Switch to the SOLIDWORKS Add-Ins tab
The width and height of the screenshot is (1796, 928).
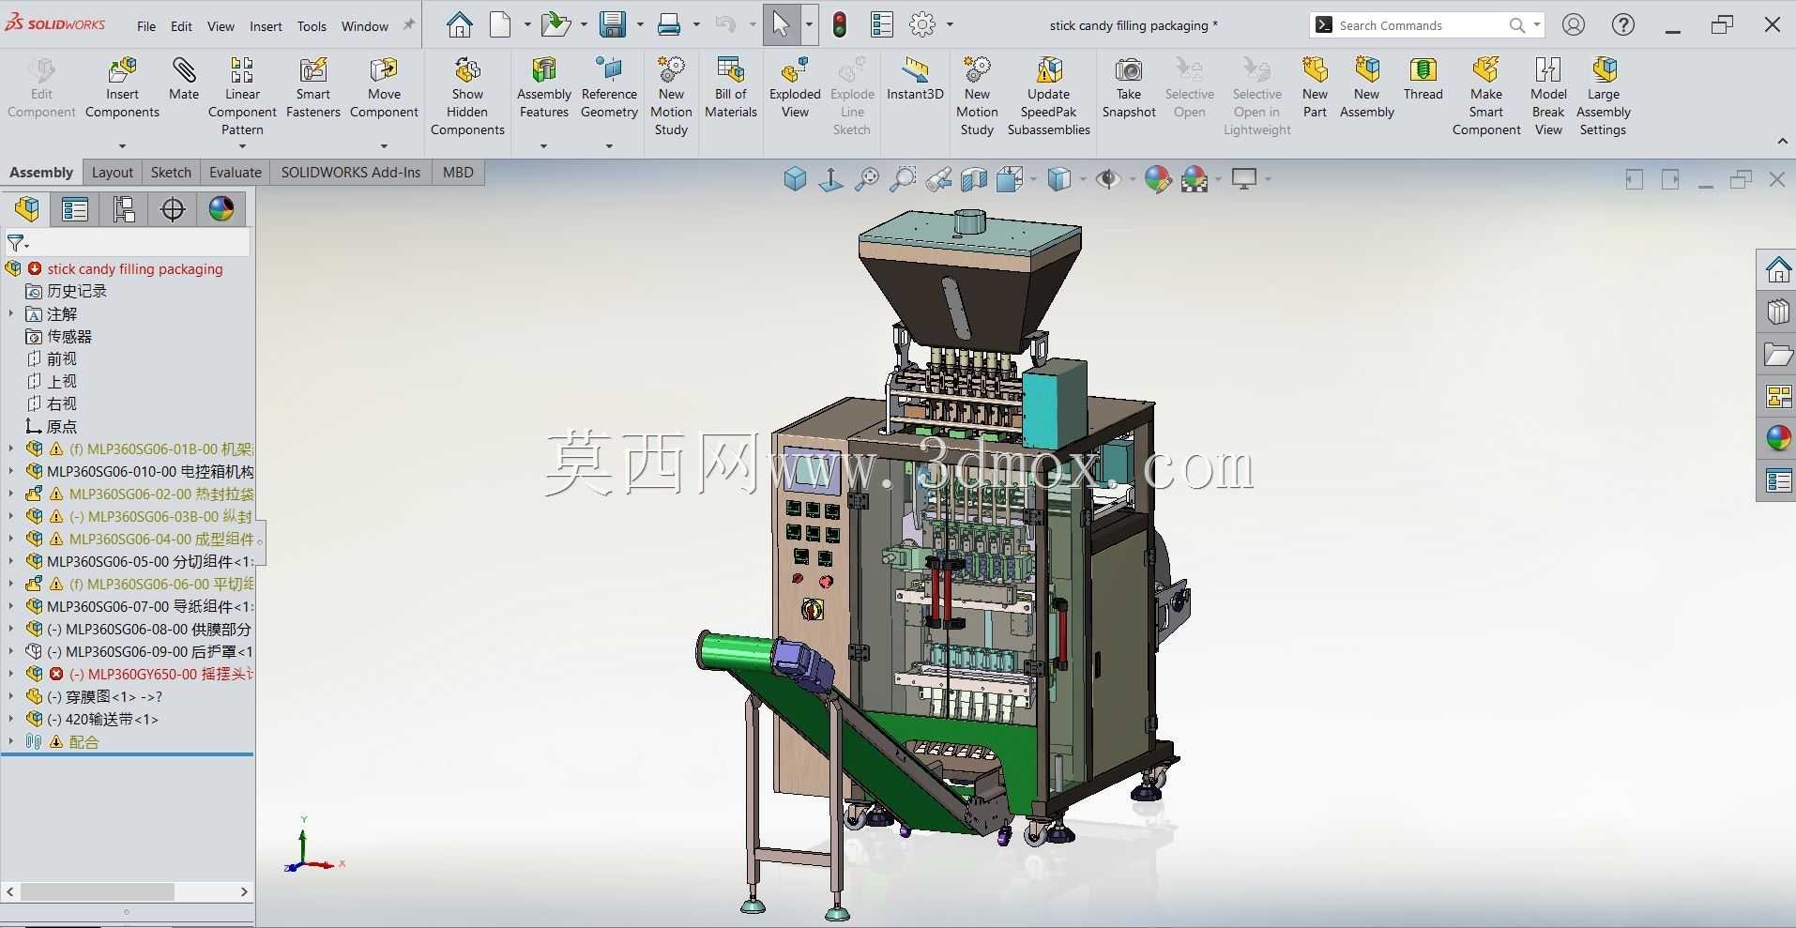[x=351, y=173]
